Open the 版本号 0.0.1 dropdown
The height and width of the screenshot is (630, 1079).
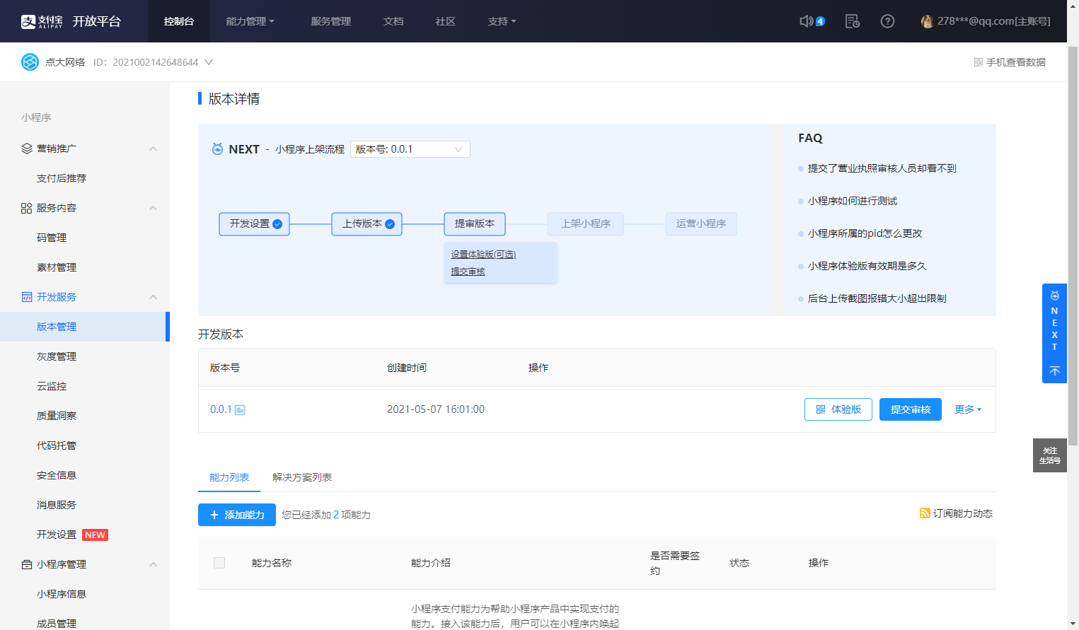click(410, 149)
